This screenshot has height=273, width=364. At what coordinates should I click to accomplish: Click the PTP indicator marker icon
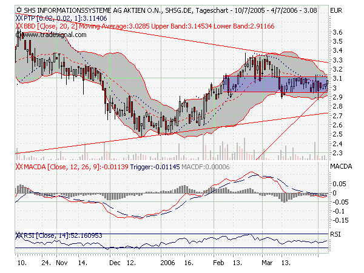click(x=19, y=18)
